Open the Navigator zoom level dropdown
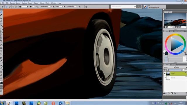 173,27
